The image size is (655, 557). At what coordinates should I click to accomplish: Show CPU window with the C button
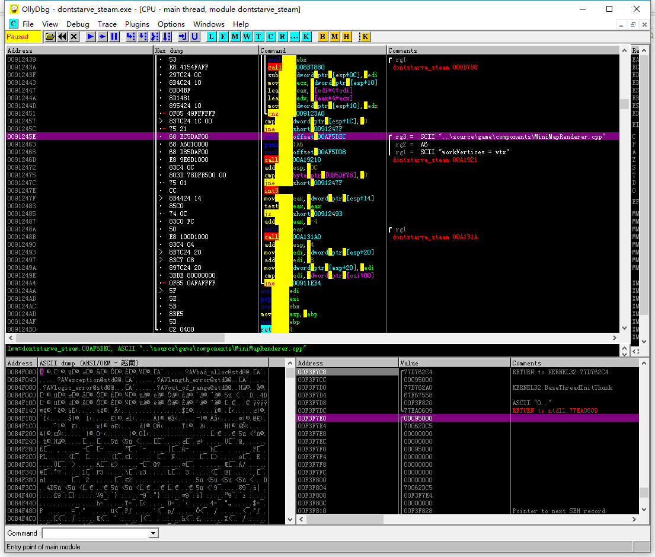click(271, 37)
